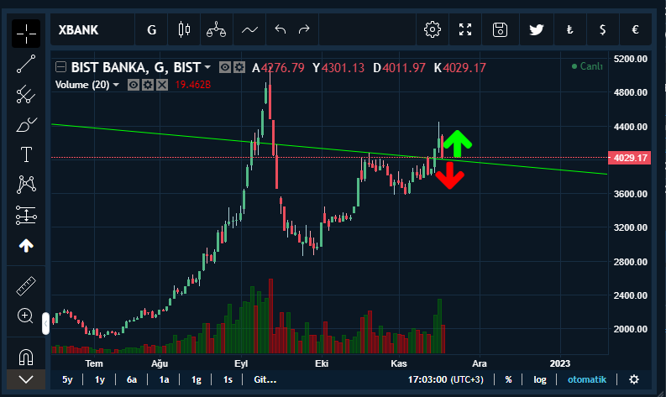666x397 pixels.
Task: Remove the Volume indicator
Action: (x=162, y=85)
